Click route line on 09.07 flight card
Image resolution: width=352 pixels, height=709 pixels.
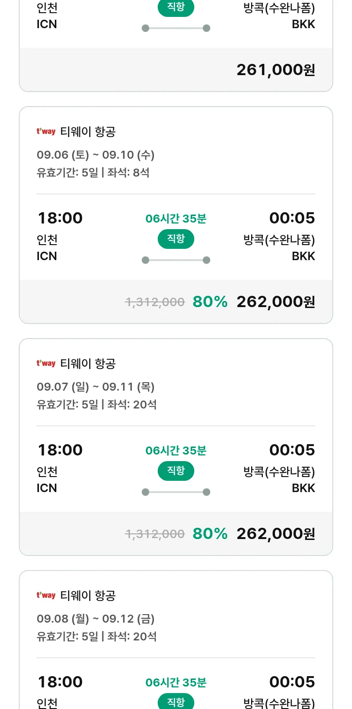pos(176,492)
